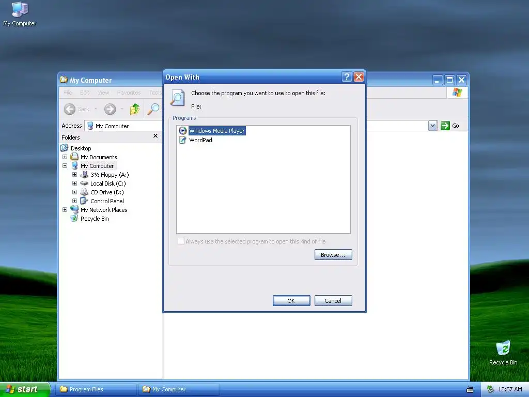Open the Start menu
Image resolution: width=529 pixels, height=397 pixels.
pos(25,389)
